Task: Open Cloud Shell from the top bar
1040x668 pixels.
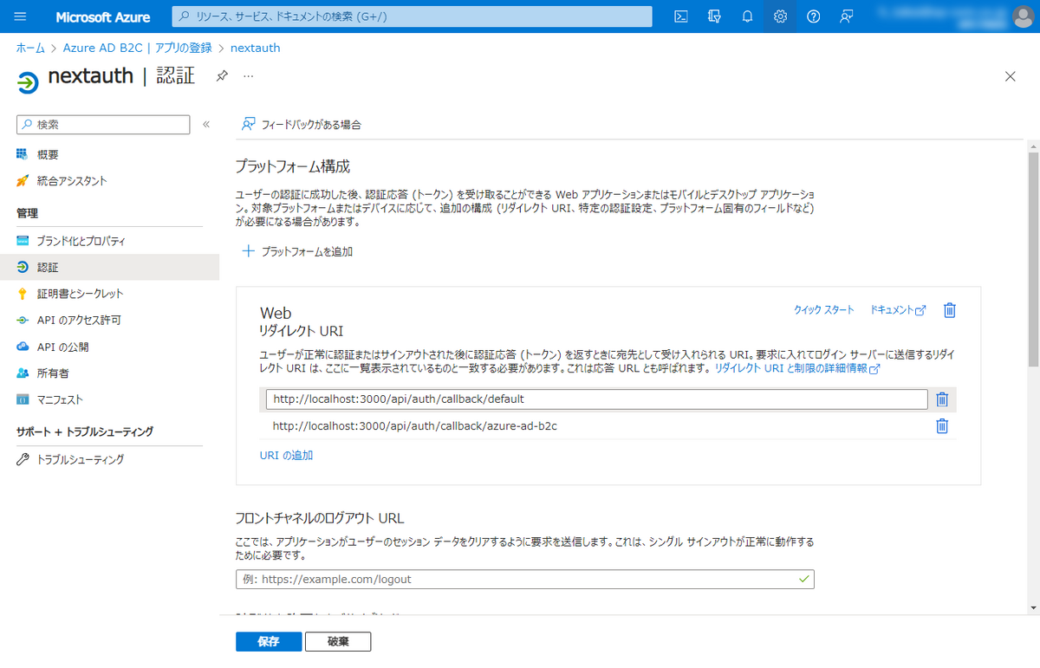Action: pos(682,16)
